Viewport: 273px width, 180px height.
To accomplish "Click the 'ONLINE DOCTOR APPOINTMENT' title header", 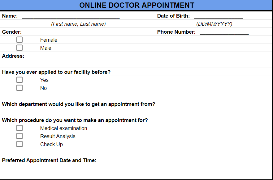I will click(x=136, y=5).
